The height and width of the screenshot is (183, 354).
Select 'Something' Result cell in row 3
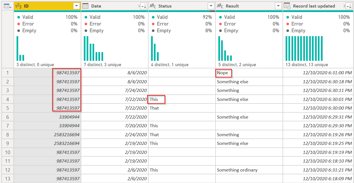(x=249, y=91)
